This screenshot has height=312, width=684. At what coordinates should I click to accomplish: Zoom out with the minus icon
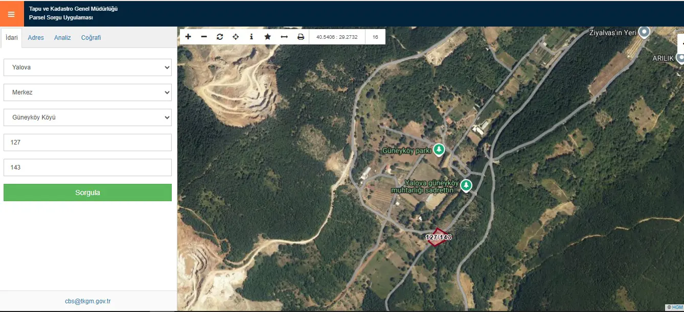[x=204, y=37]
